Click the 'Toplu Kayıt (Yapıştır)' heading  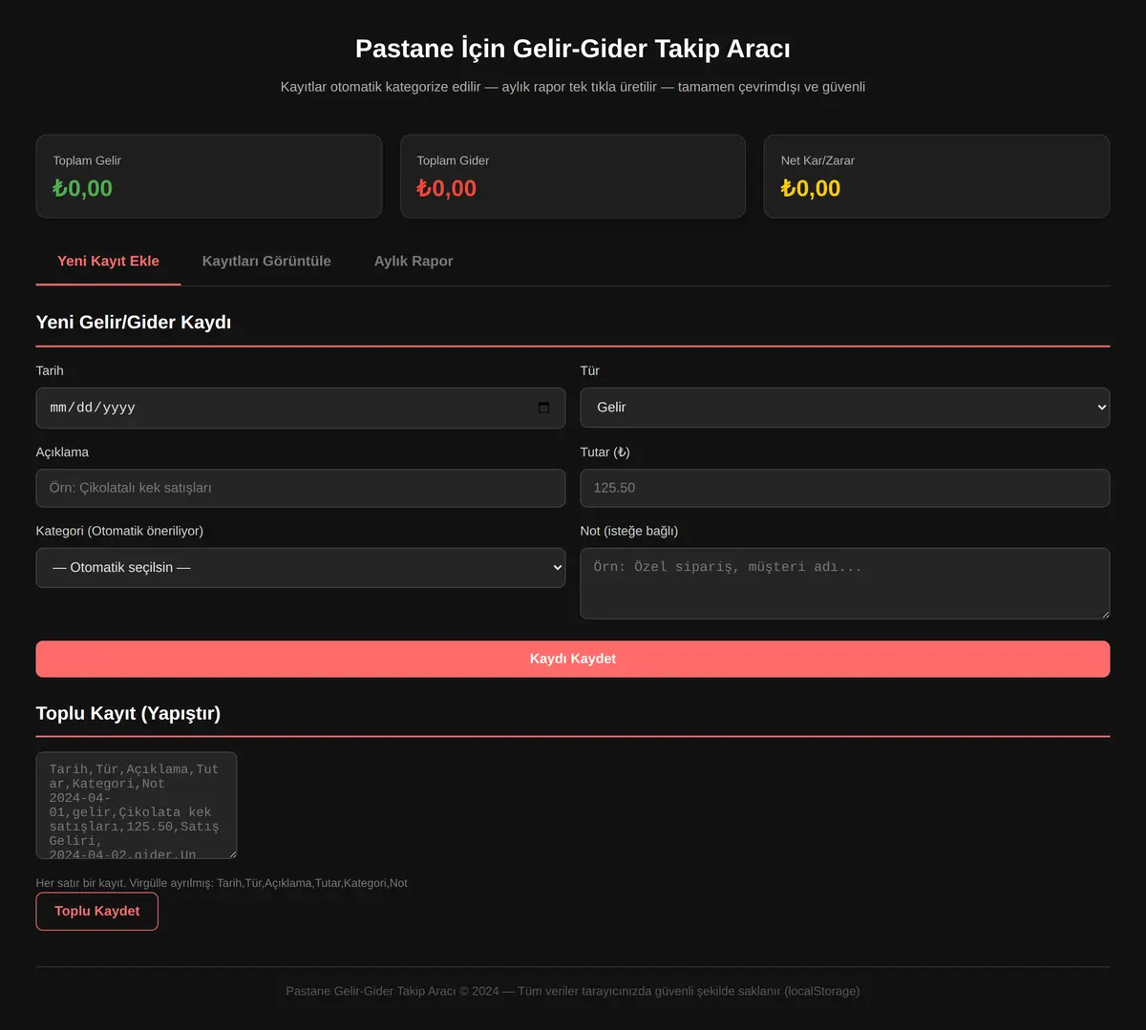point(128,713)
